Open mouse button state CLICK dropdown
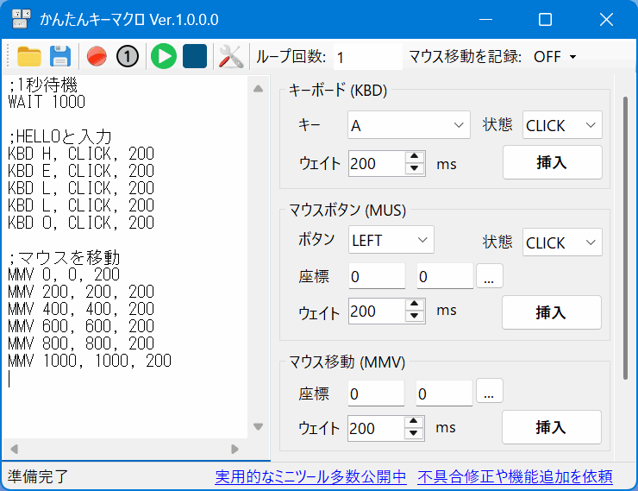 pos(562,242)
